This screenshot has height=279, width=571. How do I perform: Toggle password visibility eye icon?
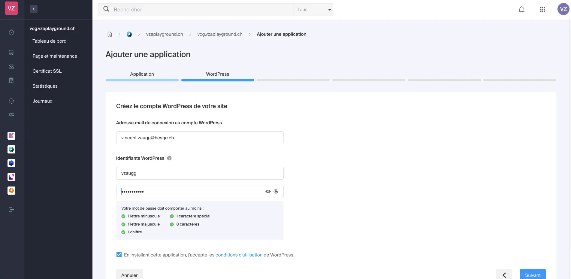pyautogui.click(x=268, y=192)
